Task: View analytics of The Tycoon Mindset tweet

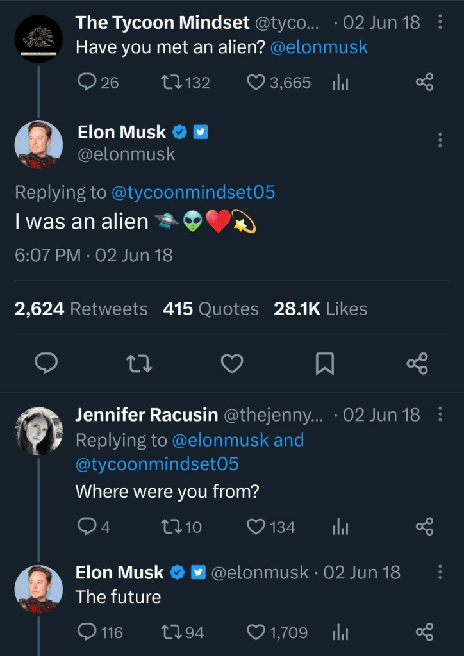Action: tap(340, 82)
